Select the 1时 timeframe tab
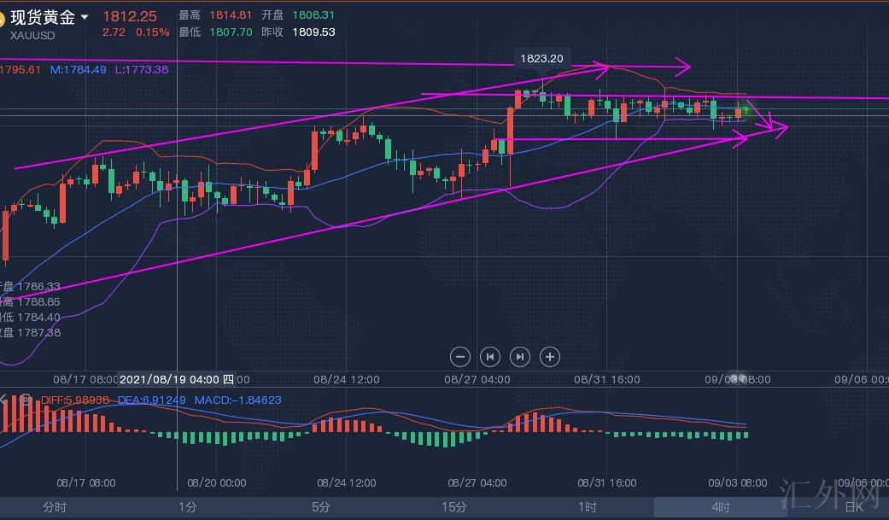Screen dimensions: 889x520 point(588,507)
